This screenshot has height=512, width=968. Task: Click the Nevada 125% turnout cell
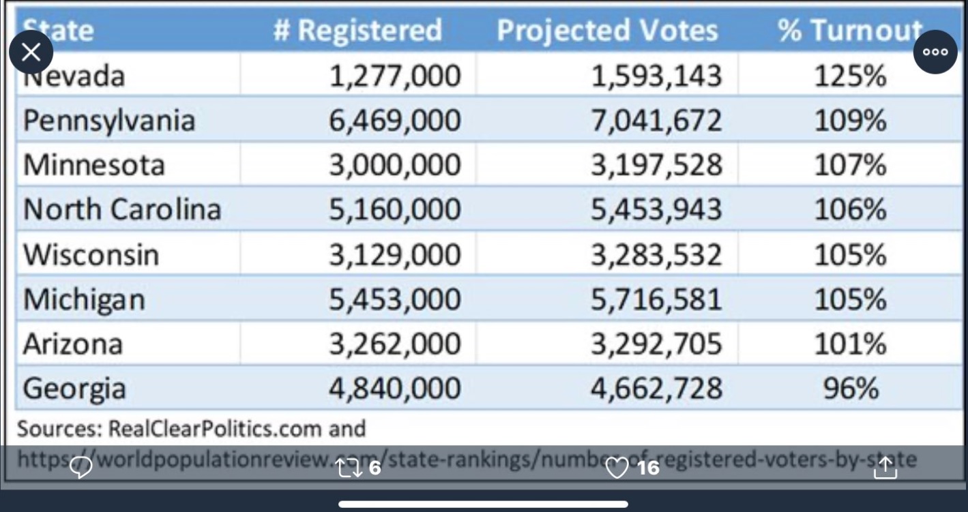point(850,75)
